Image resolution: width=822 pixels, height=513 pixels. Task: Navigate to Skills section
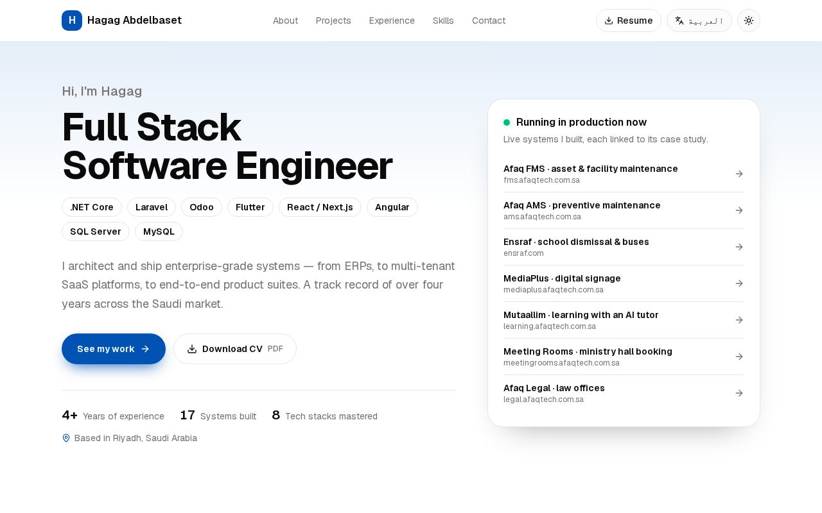click(443, 21)
